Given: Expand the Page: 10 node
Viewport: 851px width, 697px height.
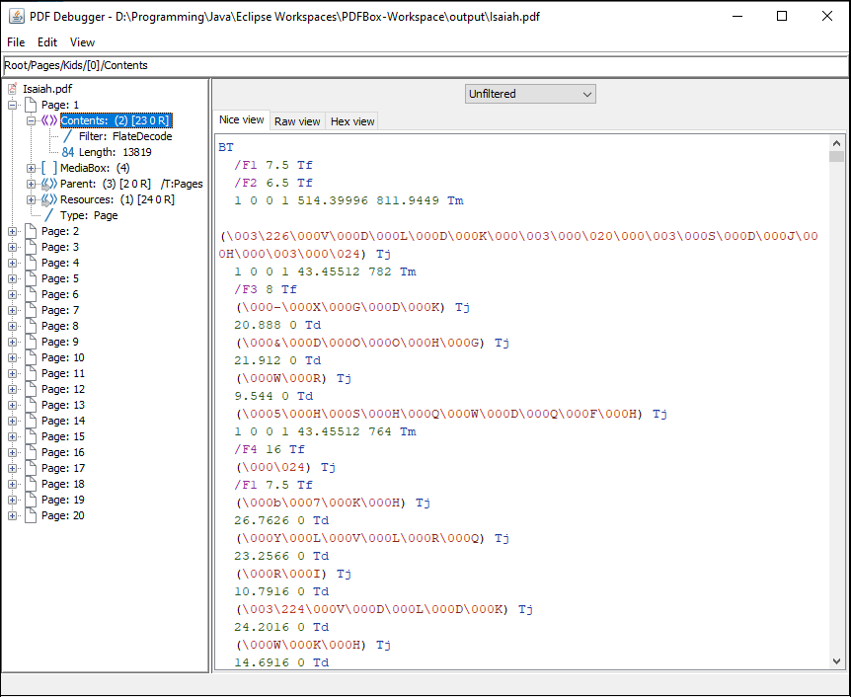Looking at the screenshot, I should pyautogui.click(x=13, y=357).
